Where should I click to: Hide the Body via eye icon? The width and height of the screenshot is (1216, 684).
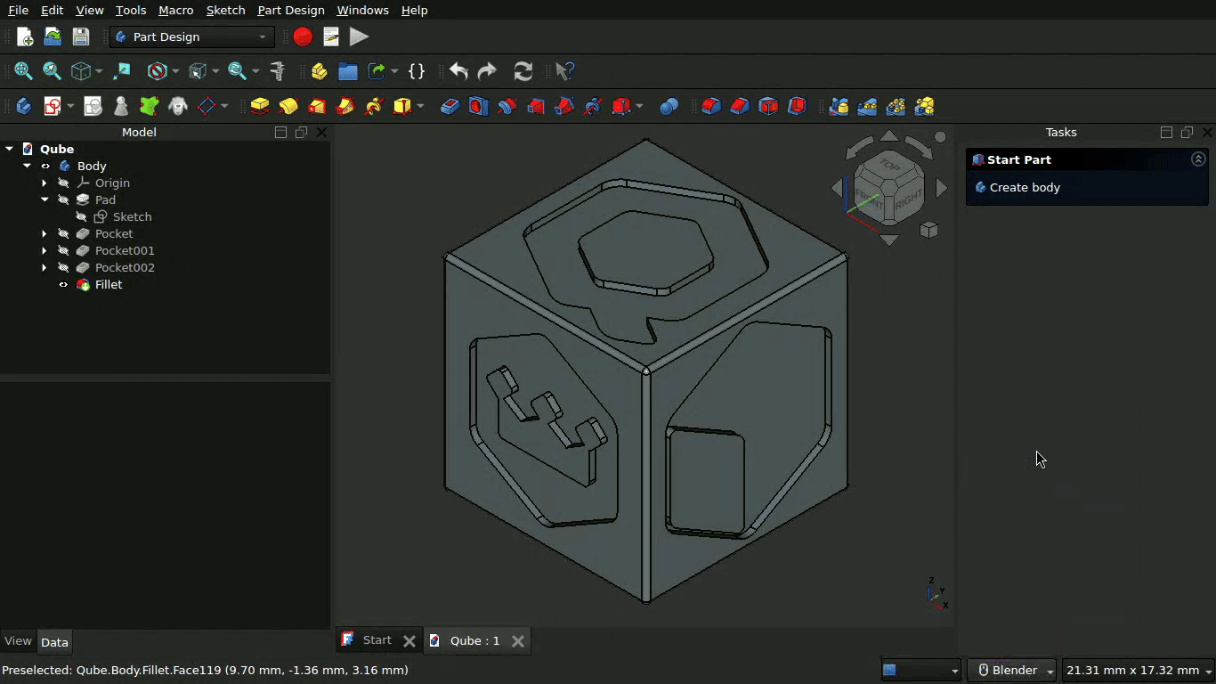(x=45, y=167)
